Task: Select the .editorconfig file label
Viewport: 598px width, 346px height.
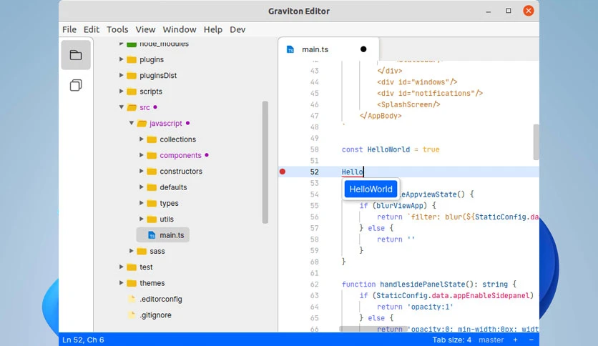Action: pos(160,300)
